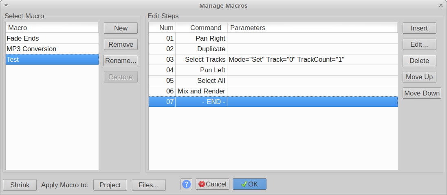Select the MP3 Conversion macro
Screen dimensions: 447x195
point(52,49)
